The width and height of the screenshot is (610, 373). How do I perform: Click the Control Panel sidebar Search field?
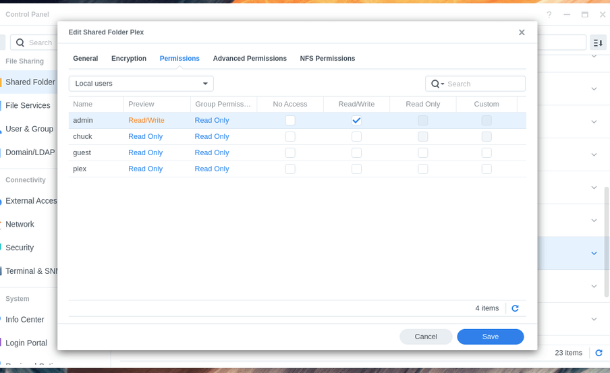point(34,42)
